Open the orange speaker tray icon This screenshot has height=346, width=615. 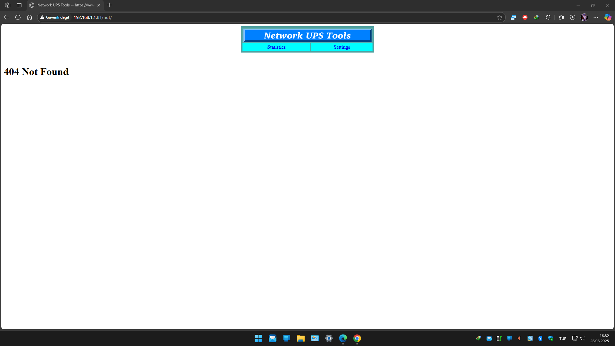coord(519,338)
